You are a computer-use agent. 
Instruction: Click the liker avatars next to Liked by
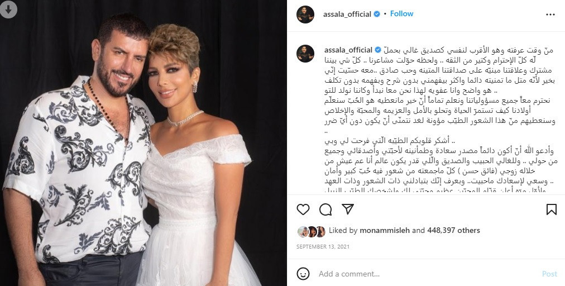point(312,232)
